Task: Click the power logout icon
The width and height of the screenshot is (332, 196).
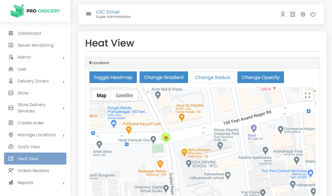Action: (x=313, y=14)
